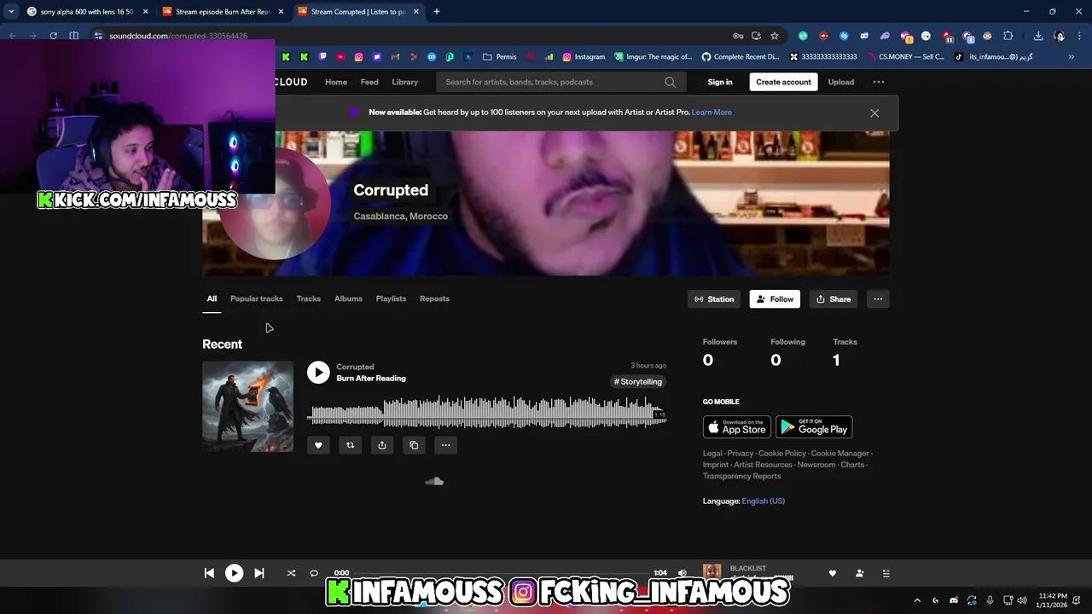Screen dimensions: 1092x614
Task: Open the Cookie Manager link
Action: [x=839, y=454]
